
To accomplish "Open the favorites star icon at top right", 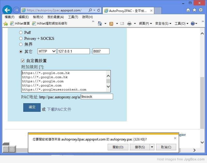I will point(194,10).
